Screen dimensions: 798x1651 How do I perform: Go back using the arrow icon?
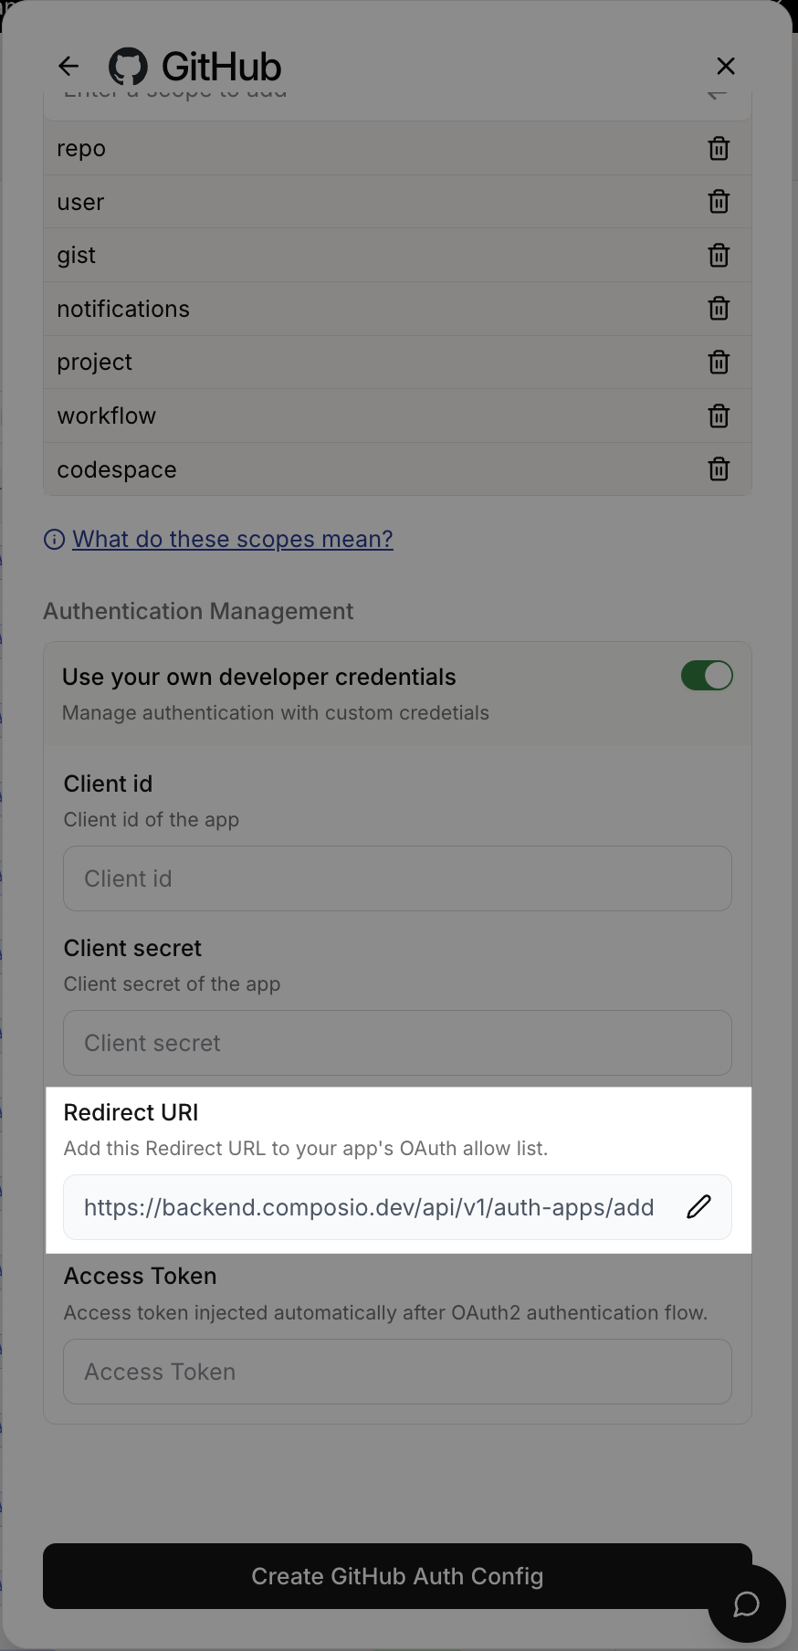tap(68, 65)
